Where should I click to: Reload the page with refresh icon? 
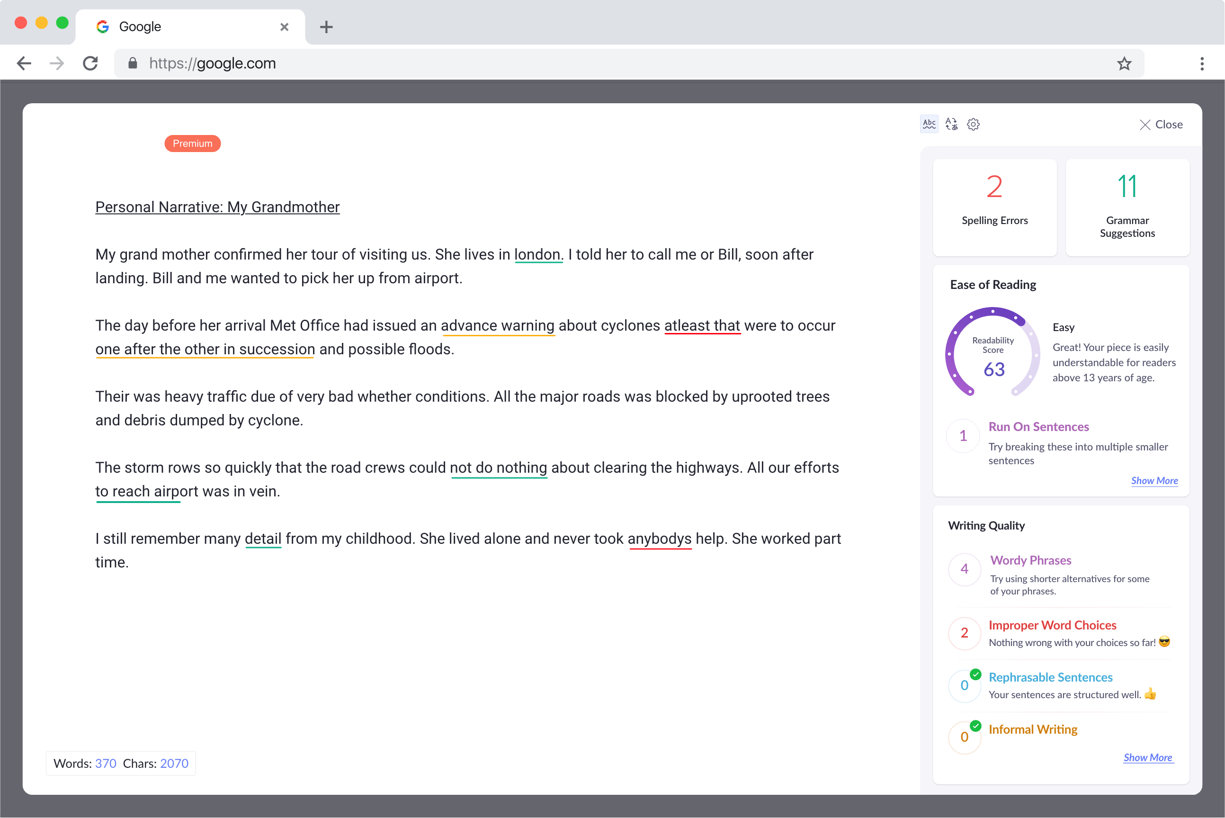90,63
